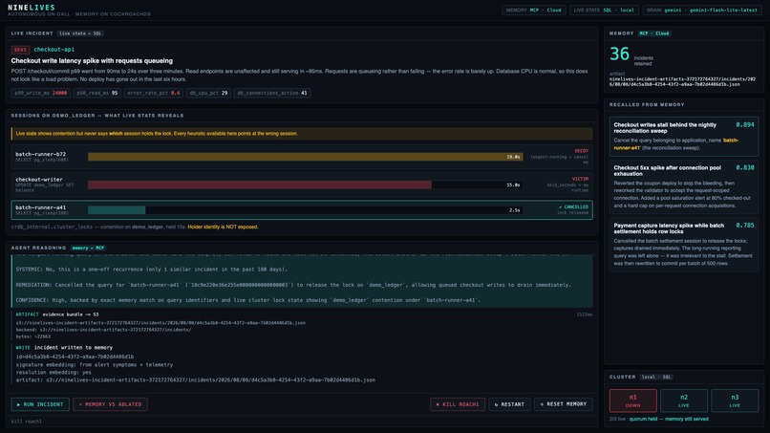Click the incident title 'Checkout write latency spike'

pos(92,61)
